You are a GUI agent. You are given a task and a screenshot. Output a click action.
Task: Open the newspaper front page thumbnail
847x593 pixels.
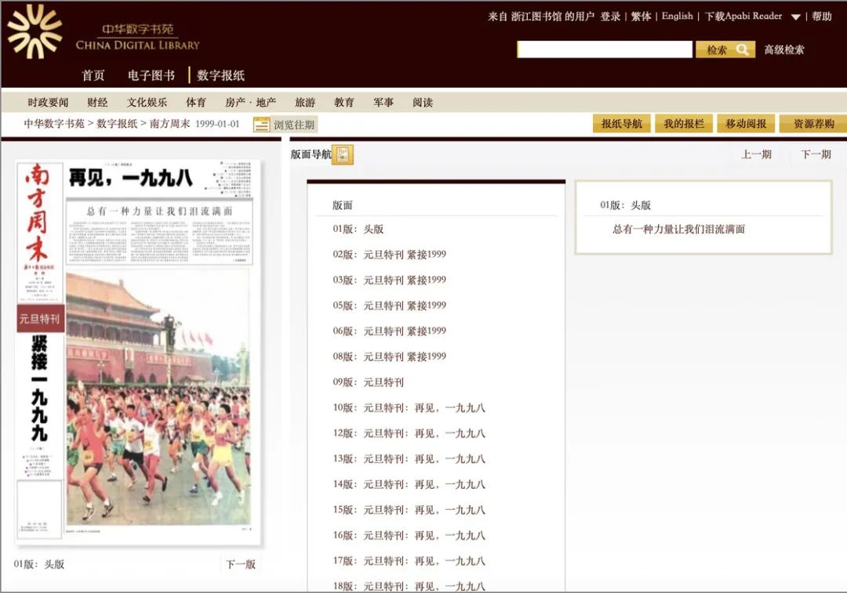coord(139,352)
